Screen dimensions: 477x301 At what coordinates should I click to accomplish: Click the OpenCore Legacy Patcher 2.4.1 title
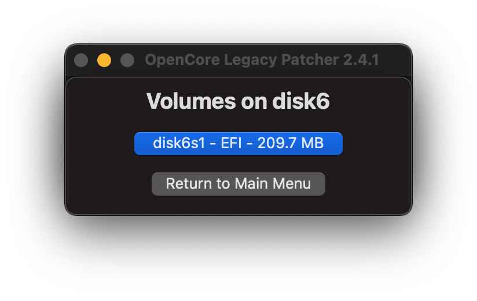[x=262, y=60]
